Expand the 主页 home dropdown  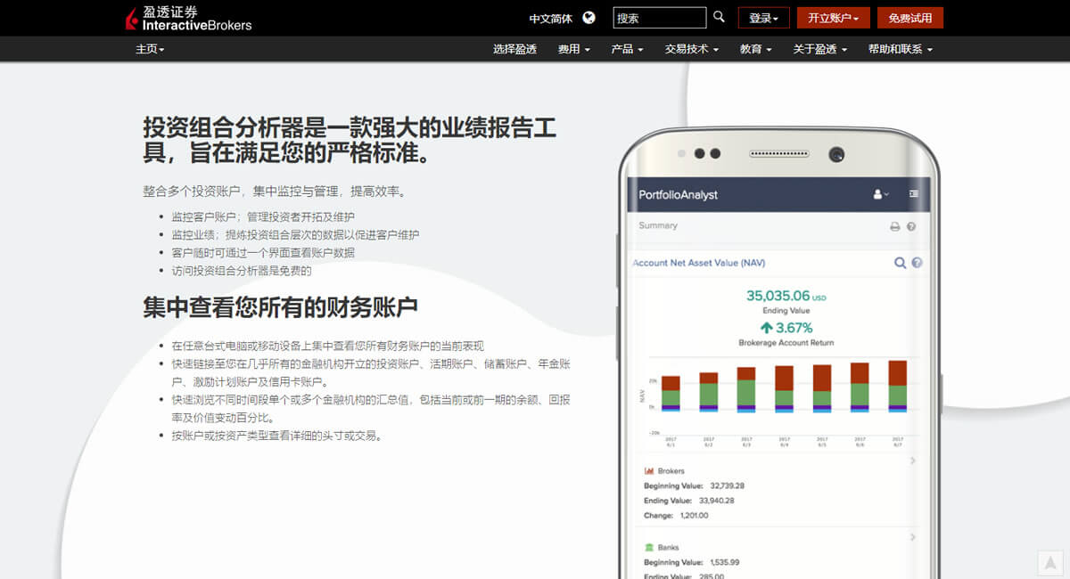tap(150, 49)
